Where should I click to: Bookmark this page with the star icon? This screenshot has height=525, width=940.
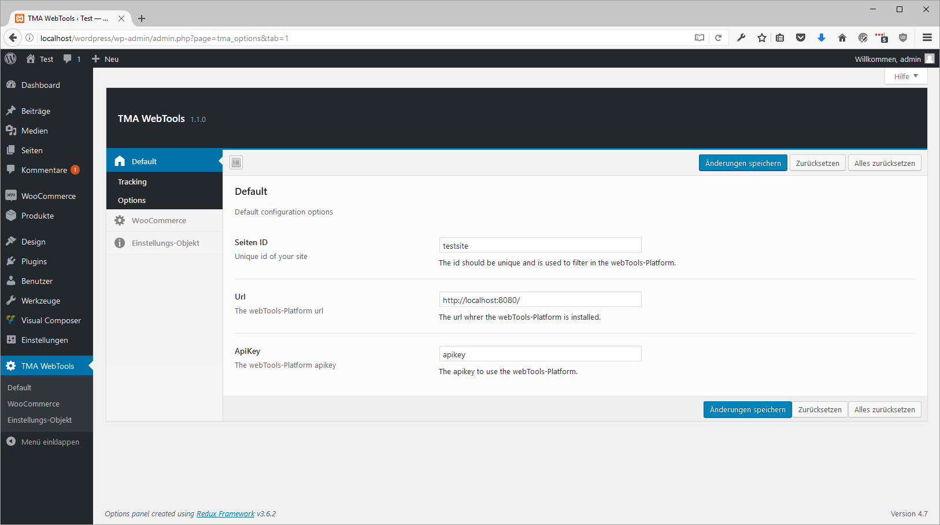pos(762,38)
